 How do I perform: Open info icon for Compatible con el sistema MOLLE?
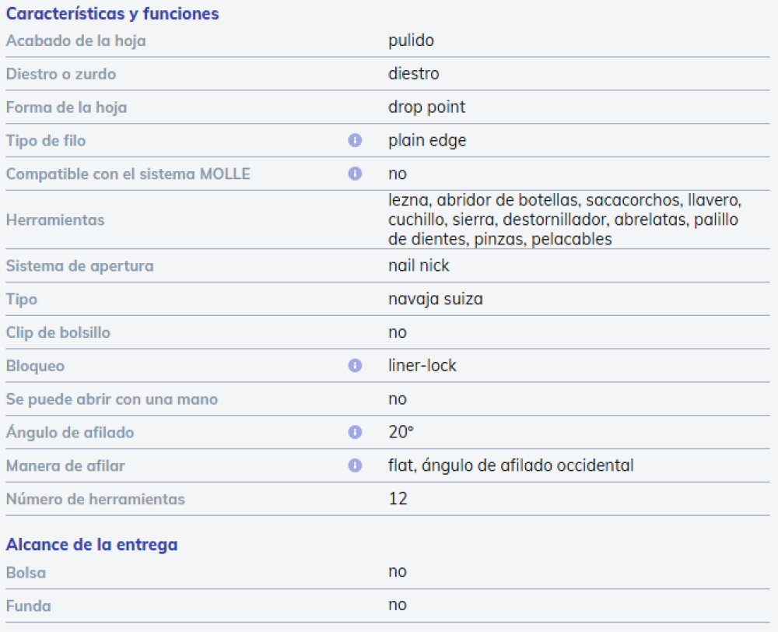pyautogui.click(x=355, y=174)
